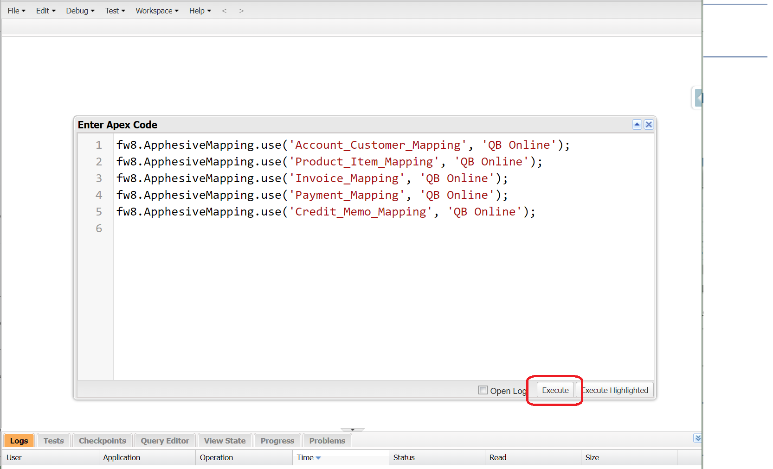Open the Help menu

(x=200, y=11)
